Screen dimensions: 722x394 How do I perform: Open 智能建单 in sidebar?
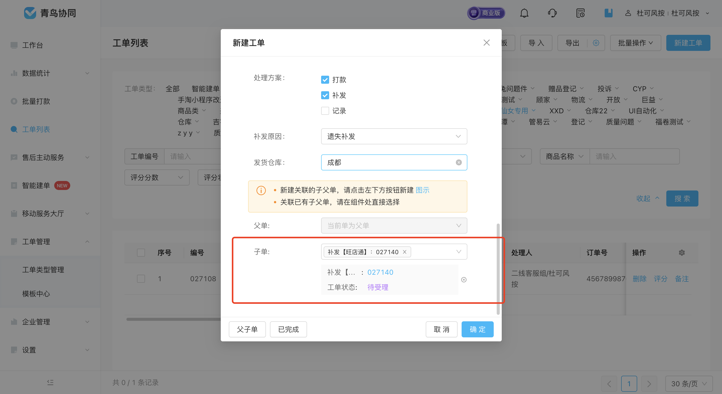click(x=36, y=185)
